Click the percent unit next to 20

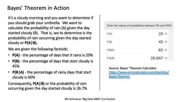(x=166, y=34)
